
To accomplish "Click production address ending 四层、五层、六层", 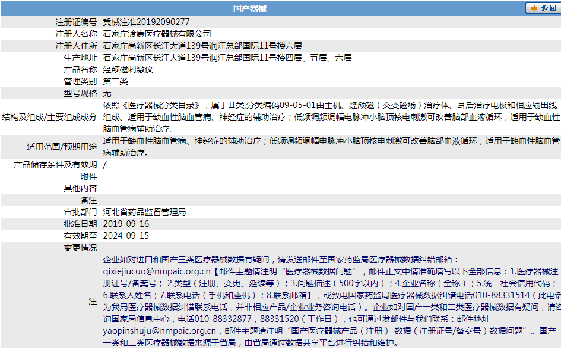I will (227, 58).
